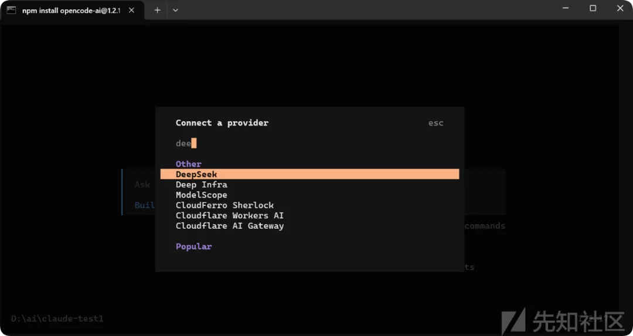
Task: Select ModelScope provider
Action: coord(202,195)
